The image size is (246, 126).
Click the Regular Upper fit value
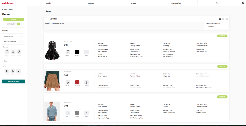(201, 112)
